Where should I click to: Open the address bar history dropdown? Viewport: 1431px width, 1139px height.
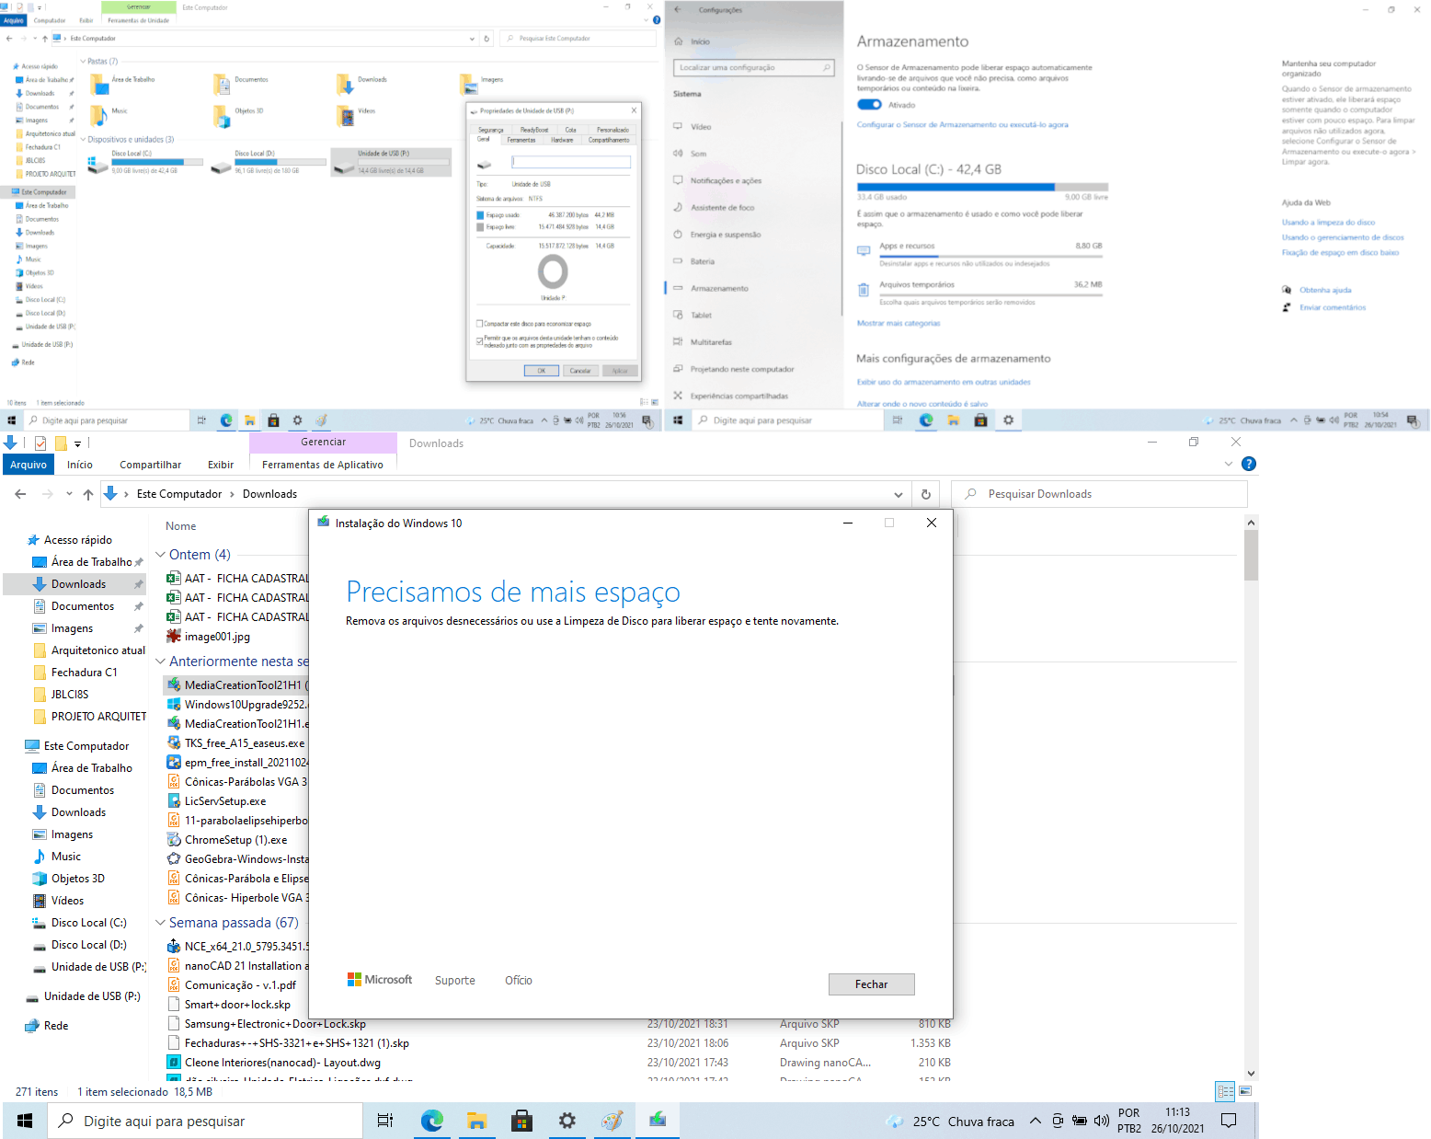(x=899, y=494)
